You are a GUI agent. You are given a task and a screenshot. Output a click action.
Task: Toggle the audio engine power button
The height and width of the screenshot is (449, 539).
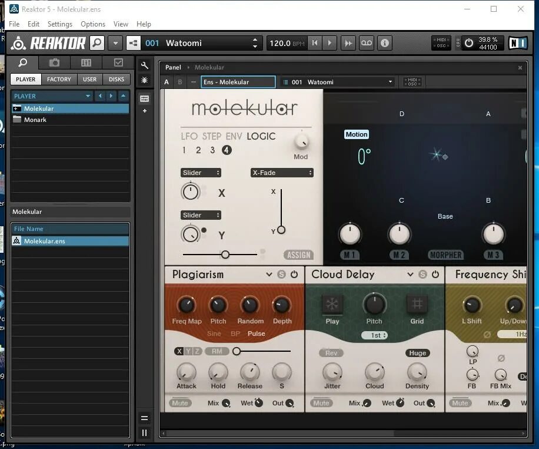469,43
